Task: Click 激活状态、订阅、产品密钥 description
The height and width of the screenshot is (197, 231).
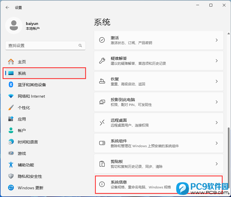Action: [x=131, y=43]
